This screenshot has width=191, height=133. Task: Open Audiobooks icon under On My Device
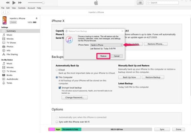4,79
